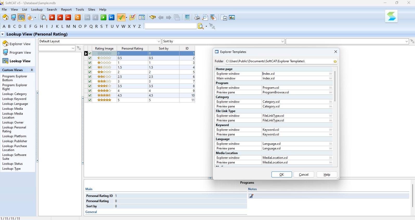Click the magnifier Find toolbar icon

point(44,17)
